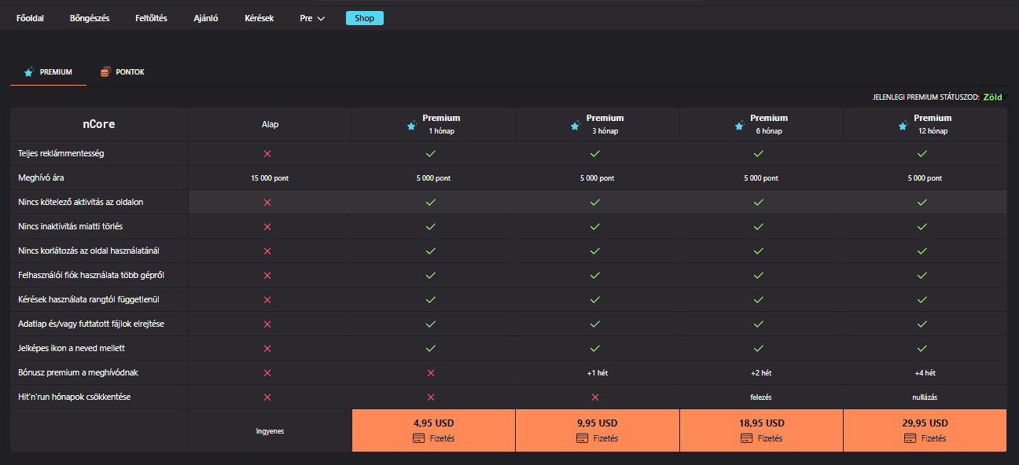
Task: Go to Főoldal in the navigation
Action: coord(30,18)
